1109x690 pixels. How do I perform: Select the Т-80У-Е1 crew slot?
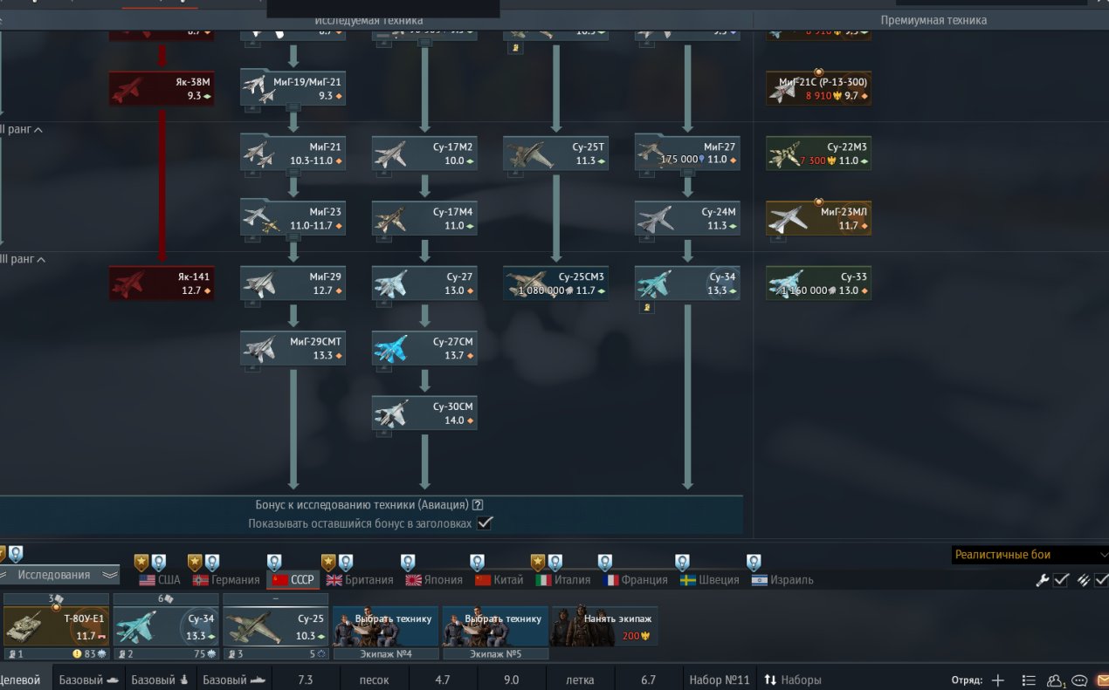pyautogui.click(x=56, y=625)
